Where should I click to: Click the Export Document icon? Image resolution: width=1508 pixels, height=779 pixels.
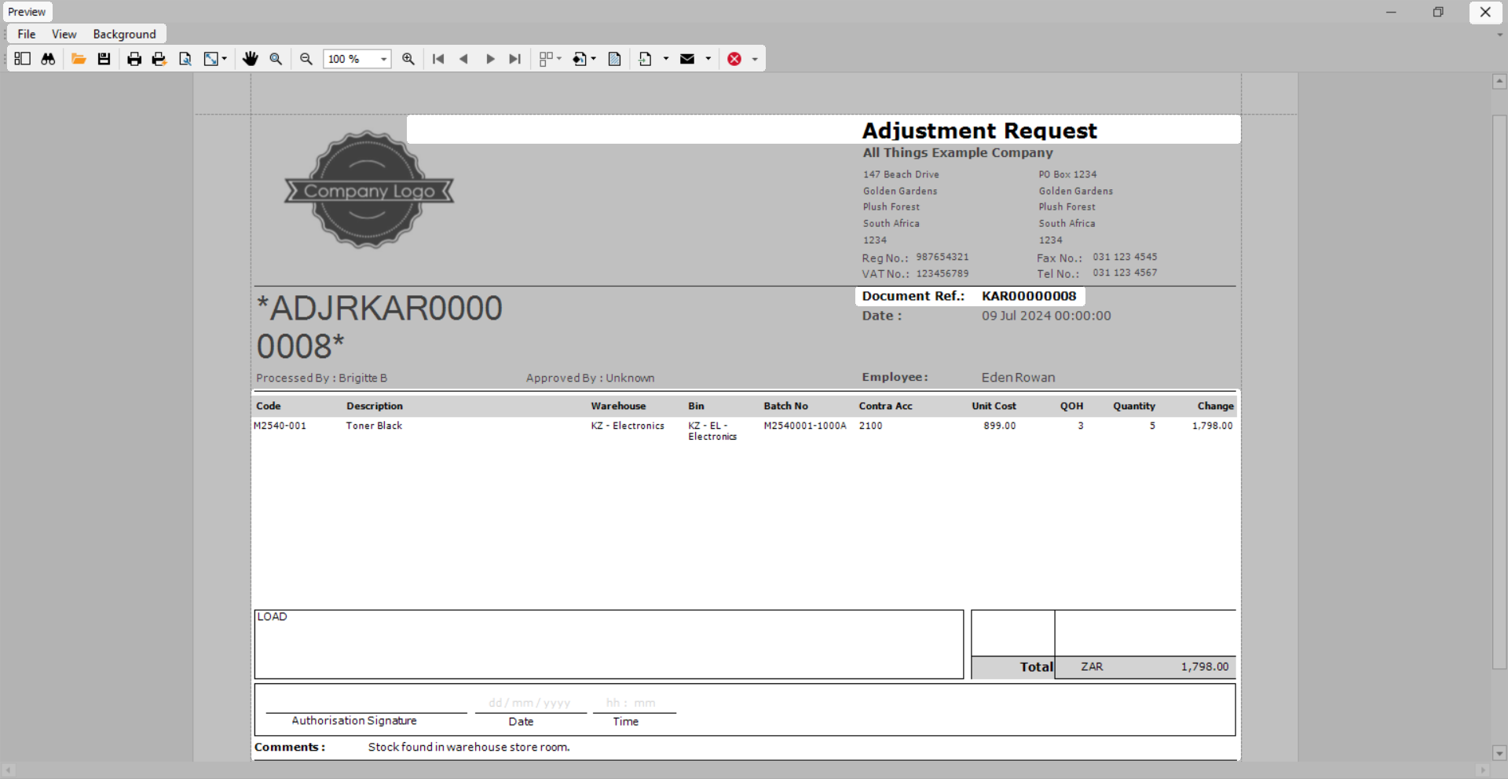pyautogui.click(x=646, y=59)
